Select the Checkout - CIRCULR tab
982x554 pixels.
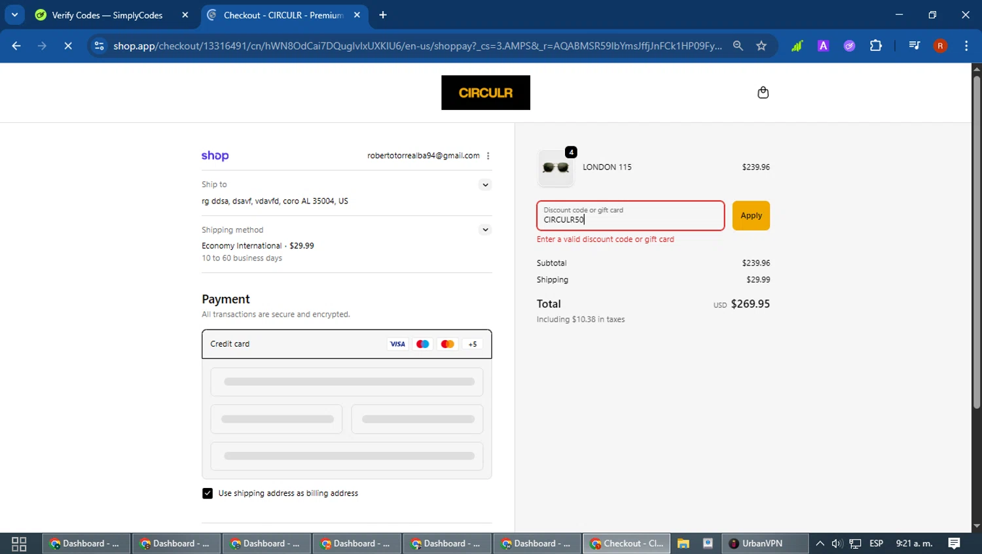click(283, 15)
